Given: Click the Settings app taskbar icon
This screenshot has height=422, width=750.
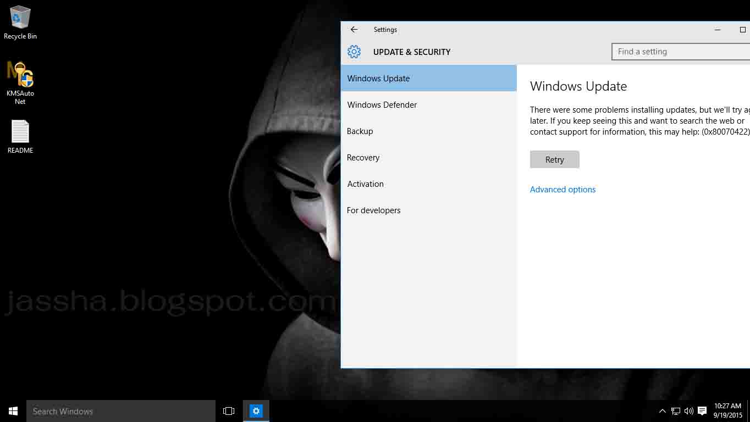Looking at the screenshot, I should click(x=256, y=411).
